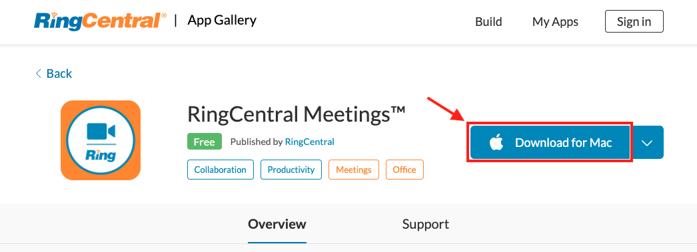
Task: Click the RingCentral logo in the header
Action: pyautogui.click(x=101, y=21)
